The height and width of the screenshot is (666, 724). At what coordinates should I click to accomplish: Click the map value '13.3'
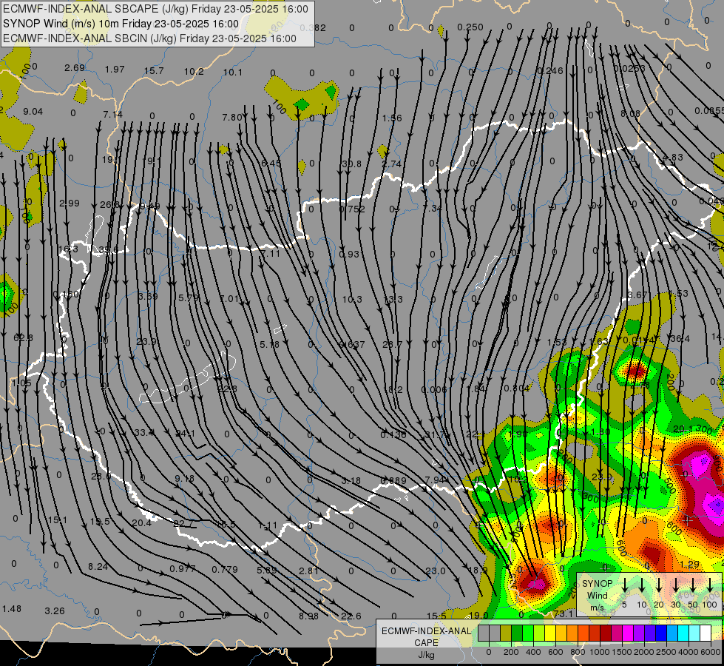(x=393, y=299)
